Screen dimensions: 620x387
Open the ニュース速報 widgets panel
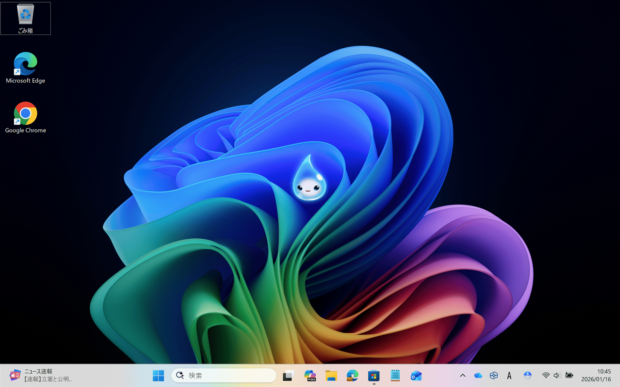point(41,375)
